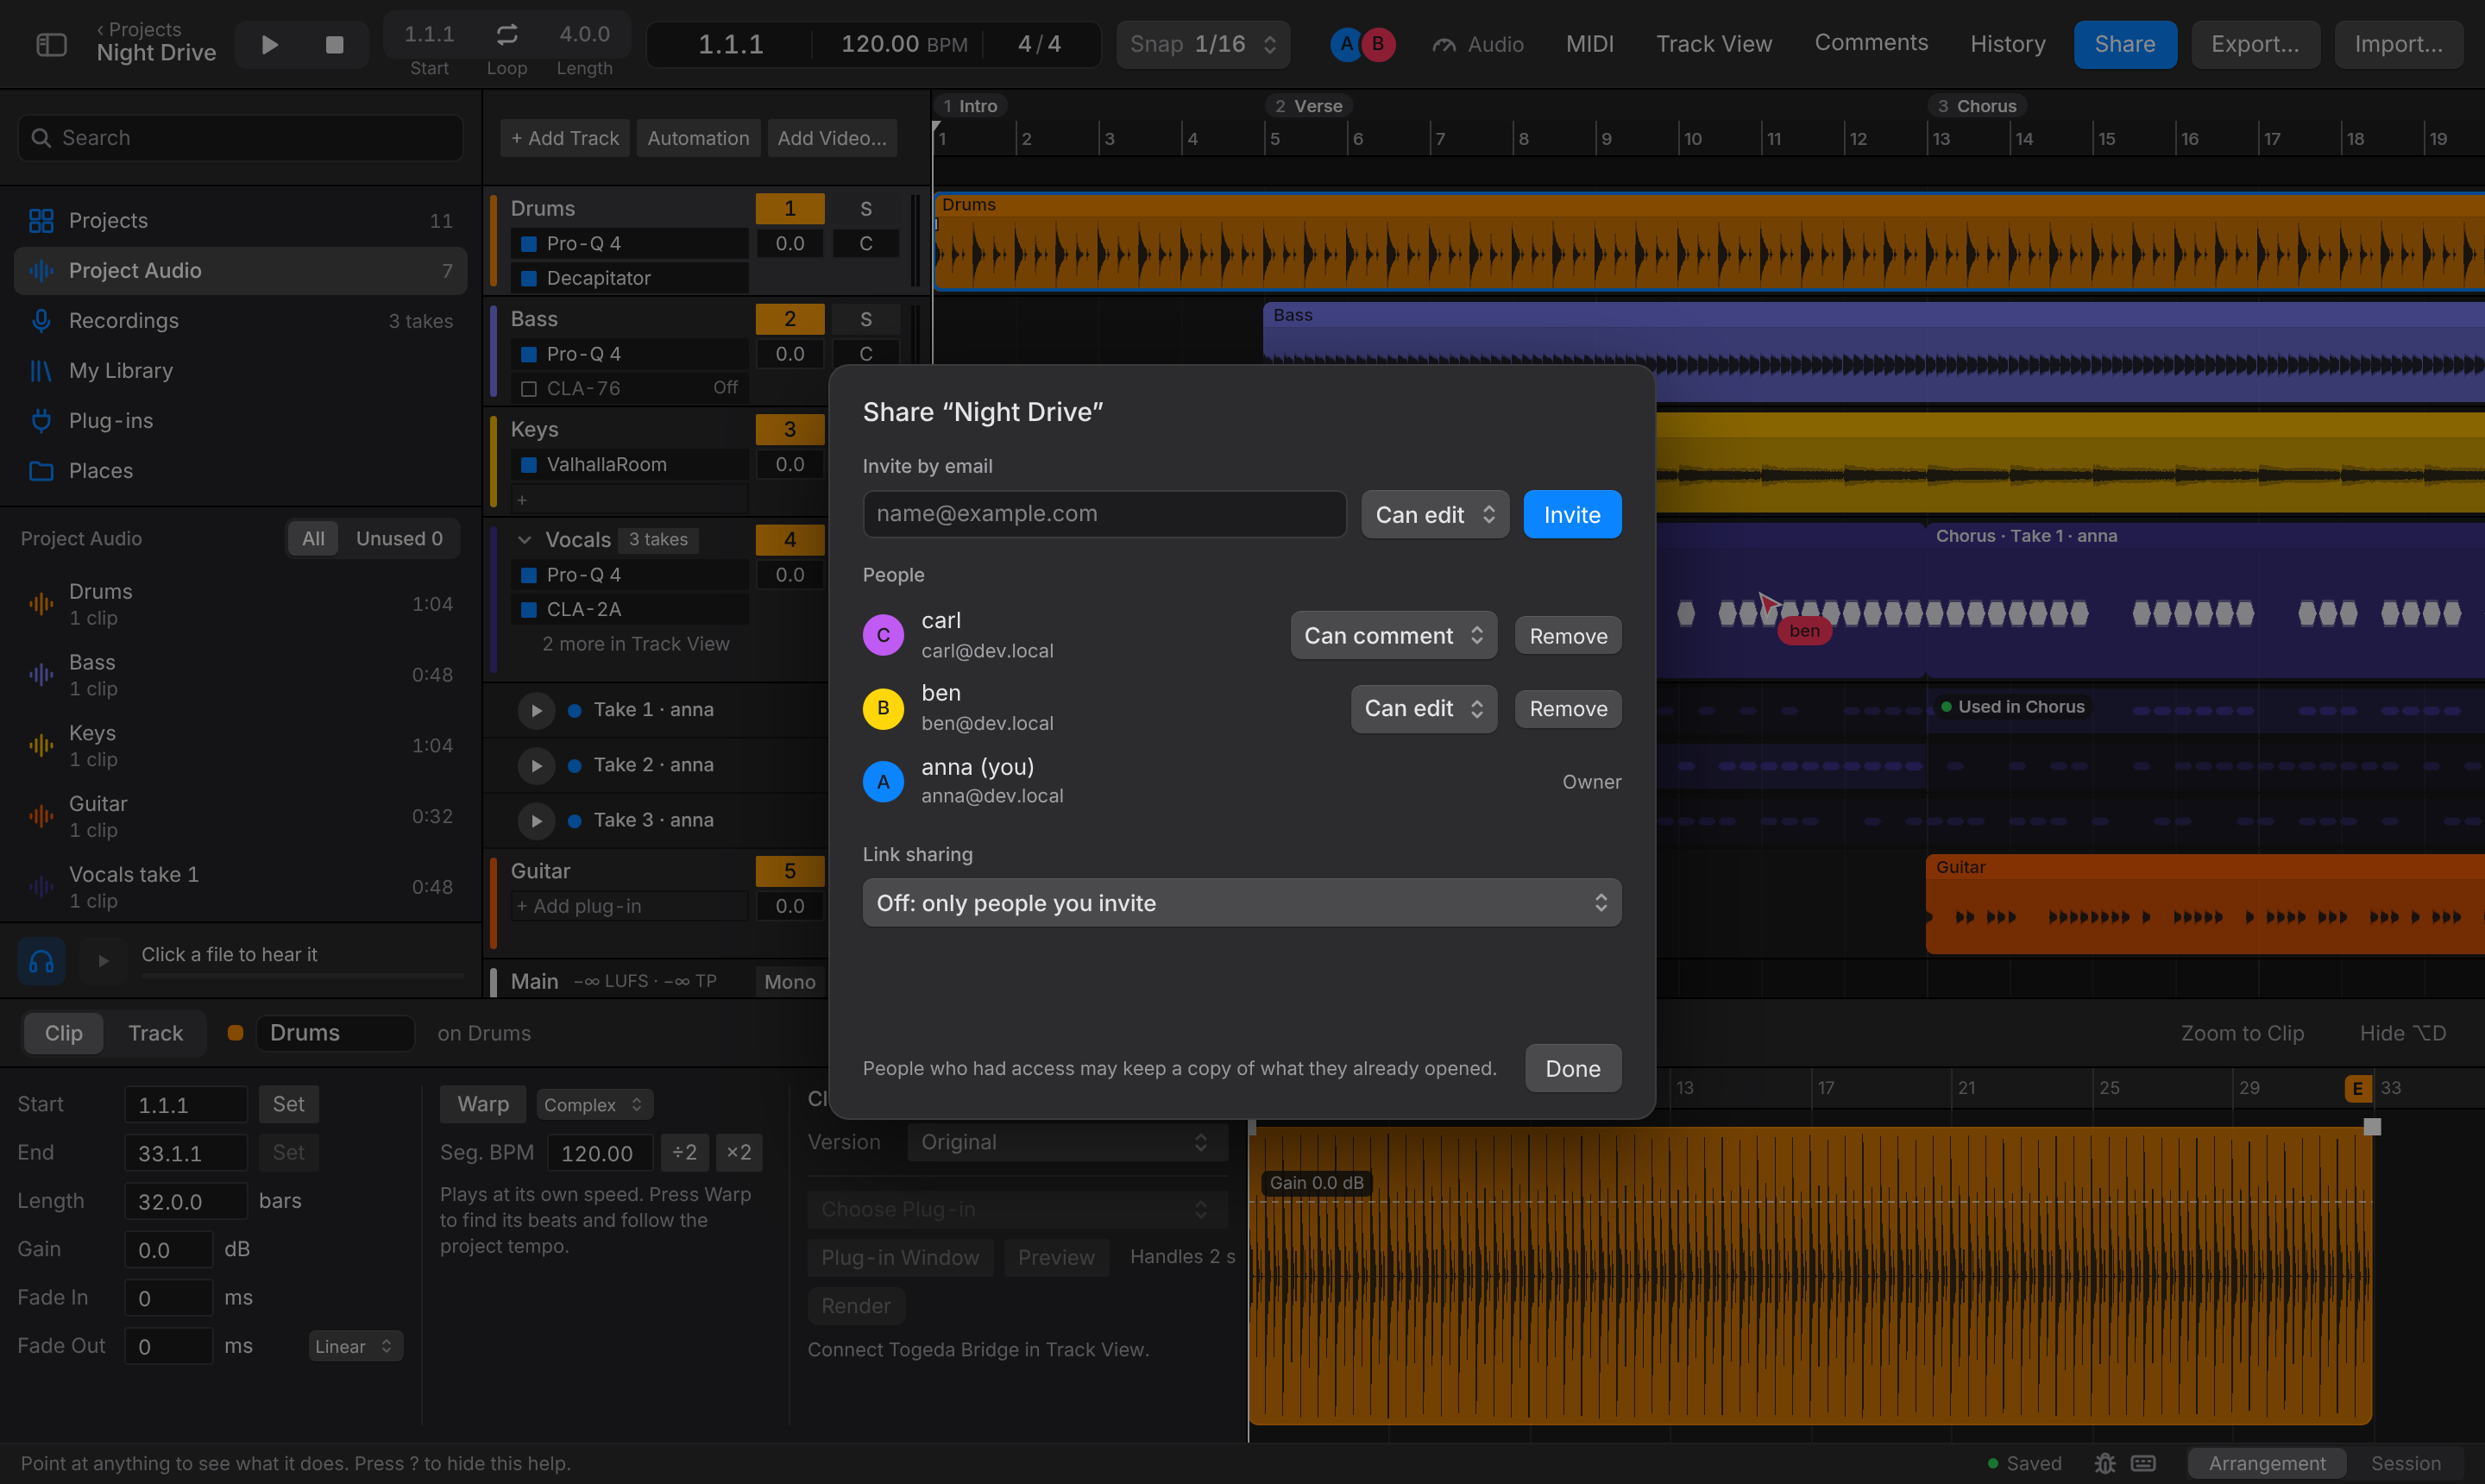
Task: Click Done in Share dialog
Action: [1573, 1068]
